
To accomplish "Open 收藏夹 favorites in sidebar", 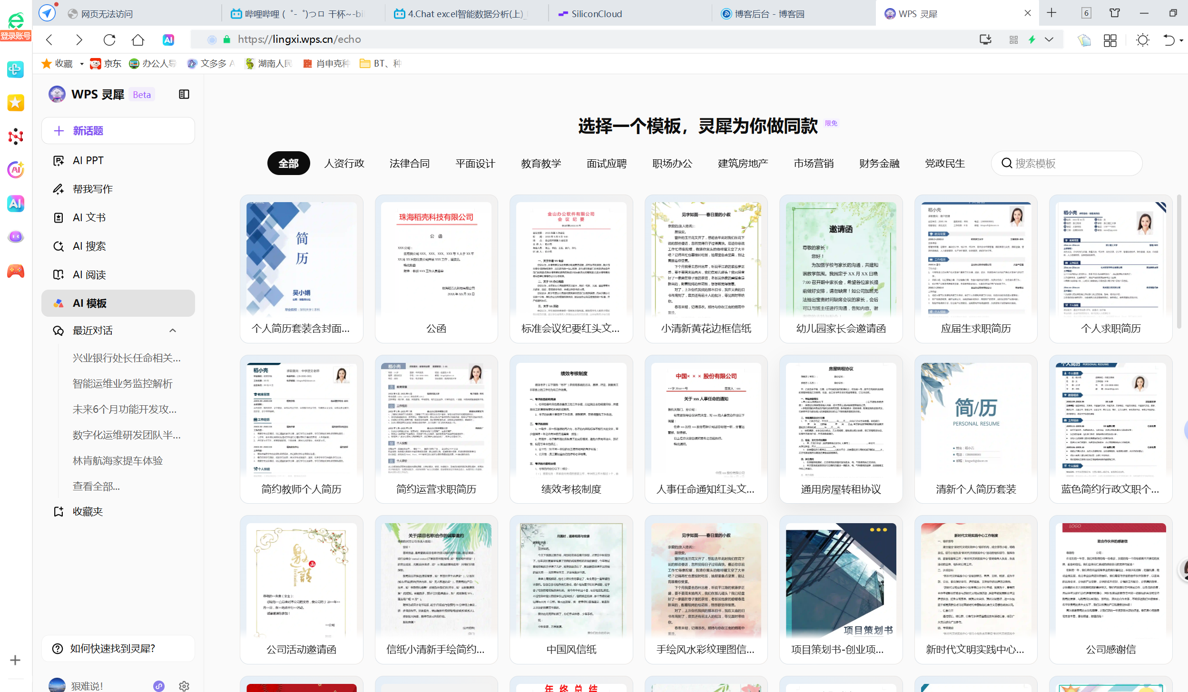I will pos(88,511).
